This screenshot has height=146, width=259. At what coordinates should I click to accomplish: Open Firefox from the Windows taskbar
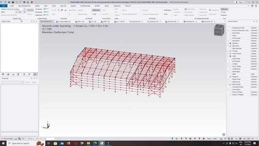(68, 143)
